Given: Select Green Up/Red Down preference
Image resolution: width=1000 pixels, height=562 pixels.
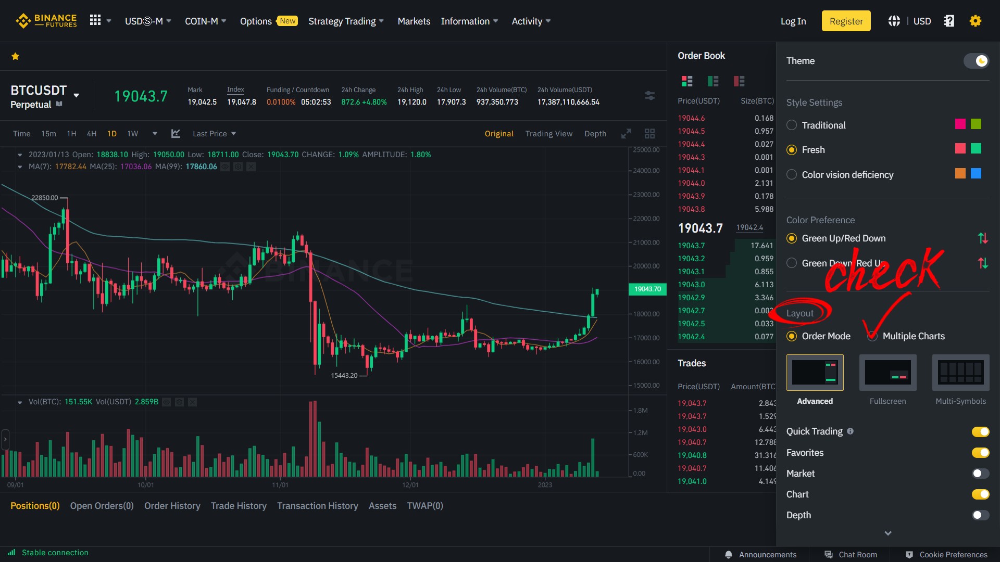Looking at the screenshot, I should tap(792, 238).
